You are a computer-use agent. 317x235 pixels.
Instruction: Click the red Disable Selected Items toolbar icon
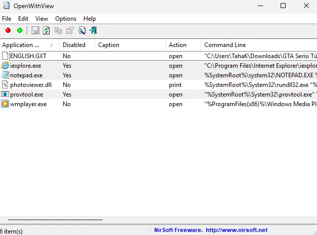(x=8, y=30)
